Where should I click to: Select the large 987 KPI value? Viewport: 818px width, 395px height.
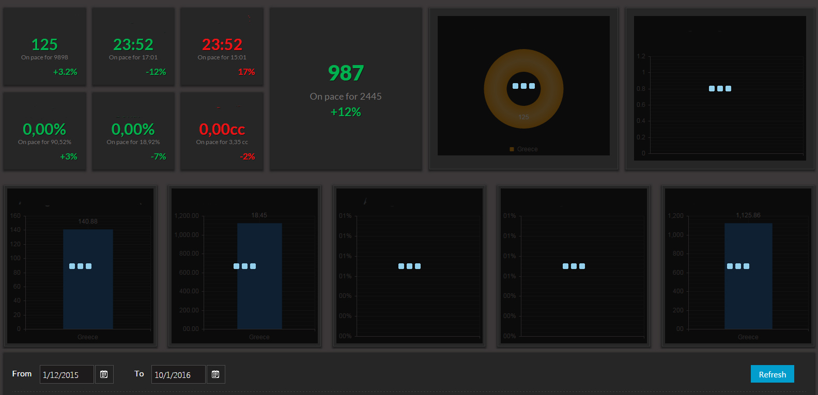coord(346,73)
